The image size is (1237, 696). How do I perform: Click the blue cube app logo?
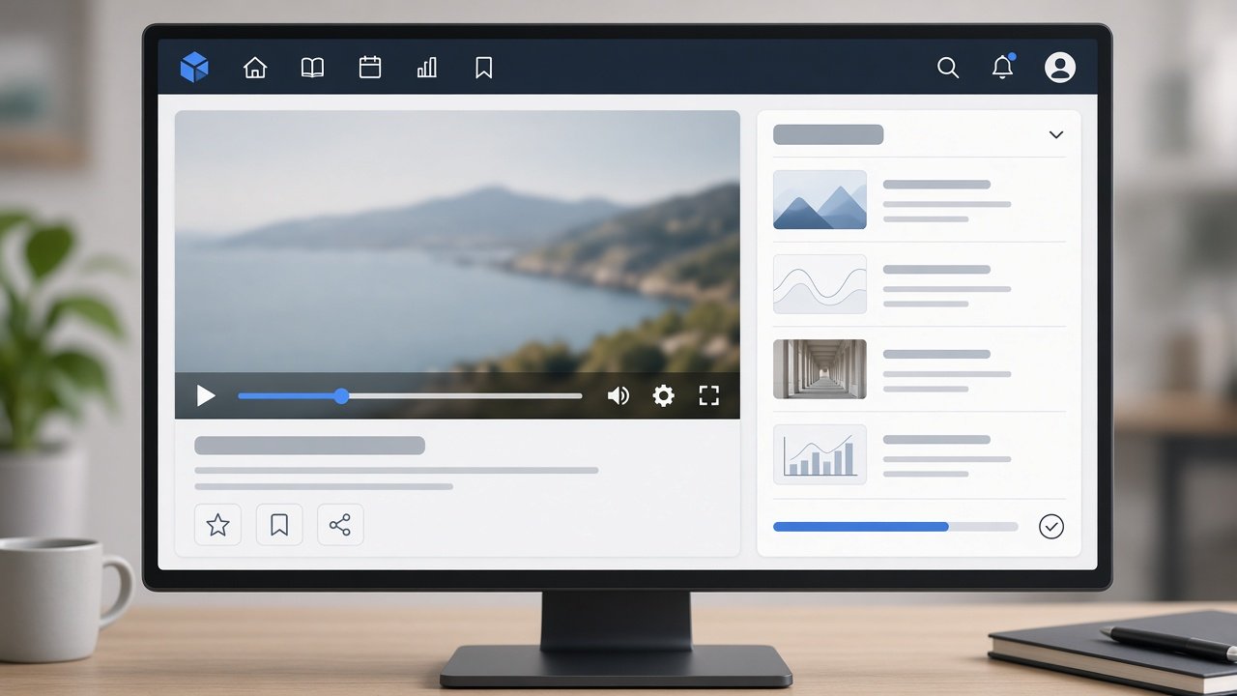(x=194, y=67)
